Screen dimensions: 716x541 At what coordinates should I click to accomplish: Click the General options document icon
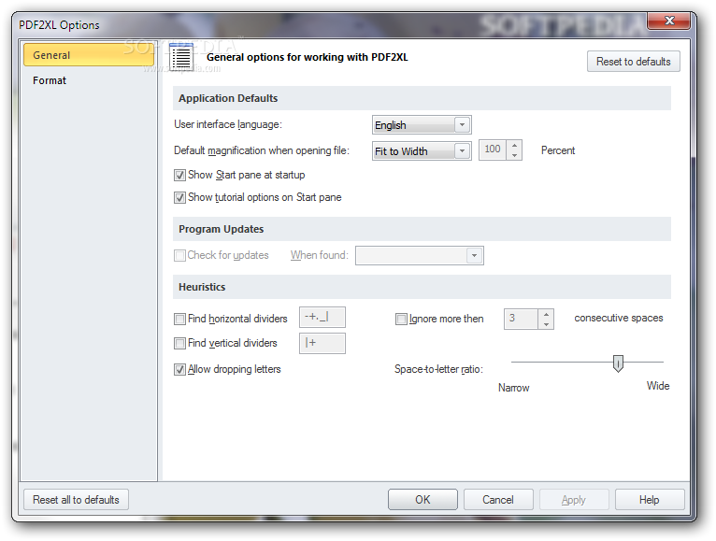pyautogui.click(x=181, y=57)
